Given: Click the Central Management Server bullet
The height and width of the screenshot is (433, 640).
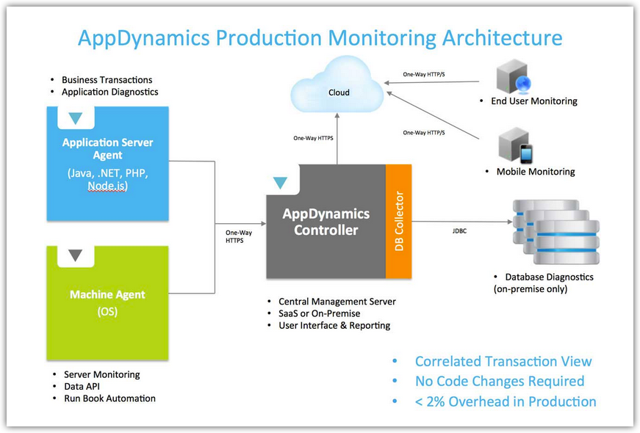Looking at the screenshot, I should click(x=337, y=302).
